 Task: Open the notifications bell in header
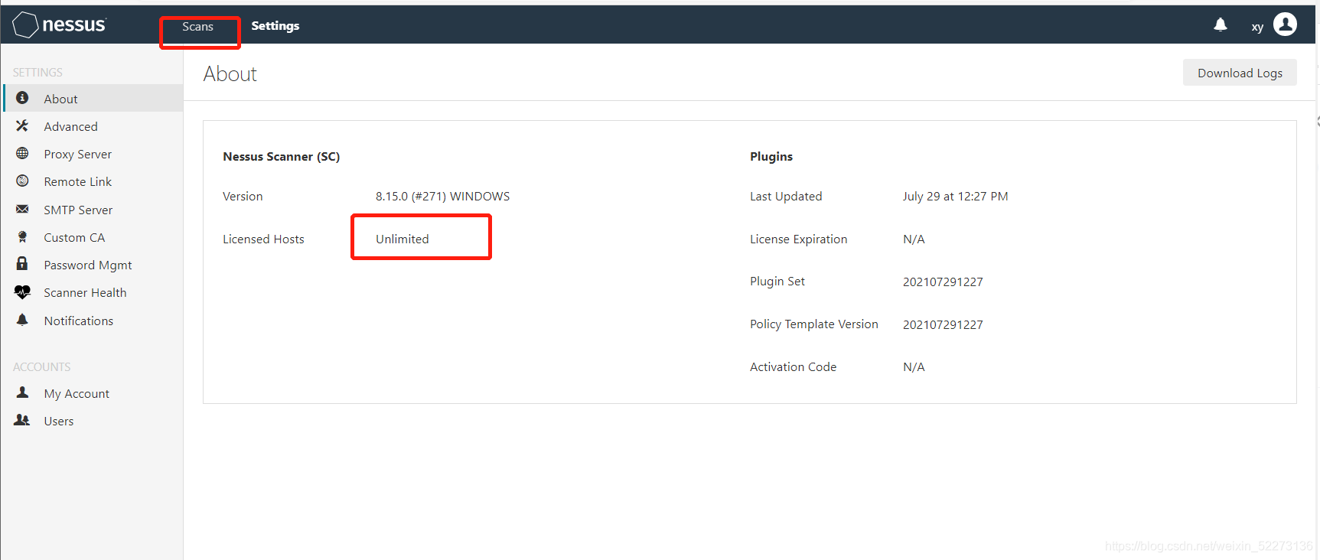click(x=1221, y=25)
